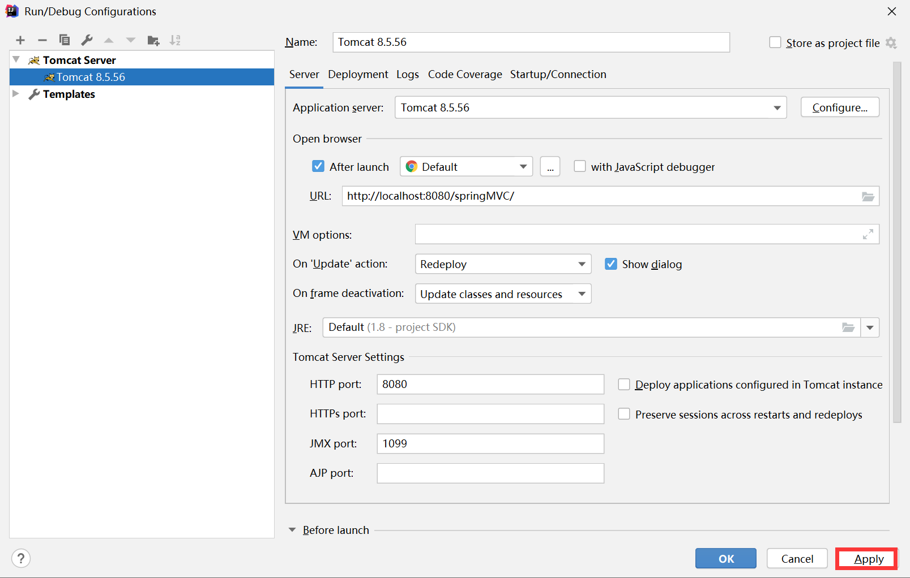Switch to the Startup/Connection tab
The image size is (910, 578).
click(x=558, y=75)
